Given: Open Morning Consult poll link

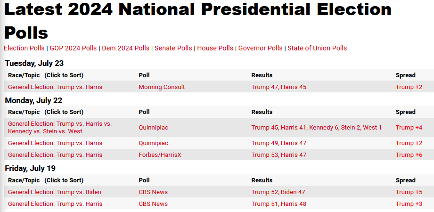Looking at the screenshot, I should point(162,87).
